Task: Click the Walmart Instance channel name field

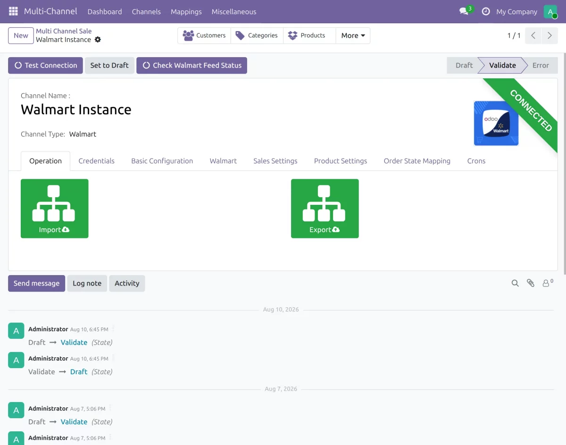Action: point(76,109)
